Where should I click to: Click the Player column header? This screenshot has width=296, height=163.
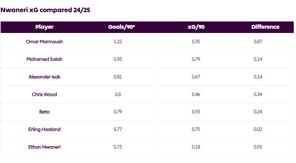[44, 27]
